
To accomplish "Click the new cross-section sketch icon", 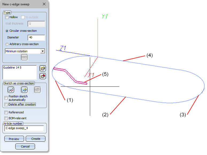I will 24,90.
